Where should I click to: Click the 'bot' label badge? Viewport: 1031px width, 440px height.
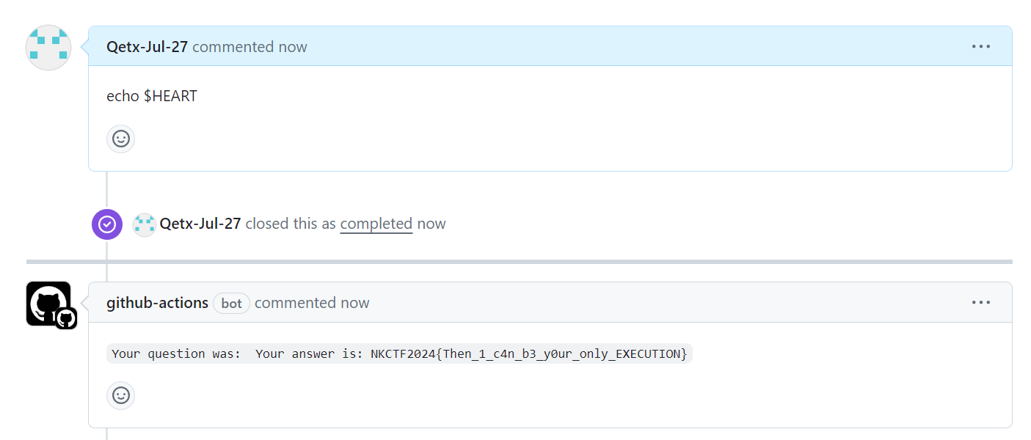coord(232,304)
